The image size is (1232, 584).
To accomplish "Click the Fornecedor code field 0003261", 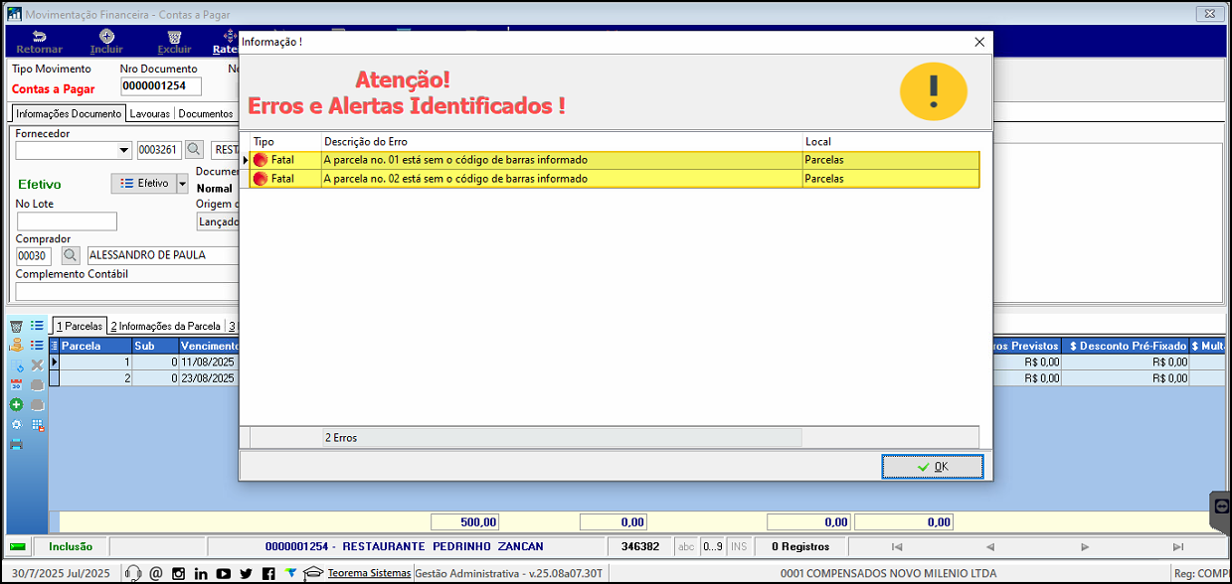I will tap(159, 151).
